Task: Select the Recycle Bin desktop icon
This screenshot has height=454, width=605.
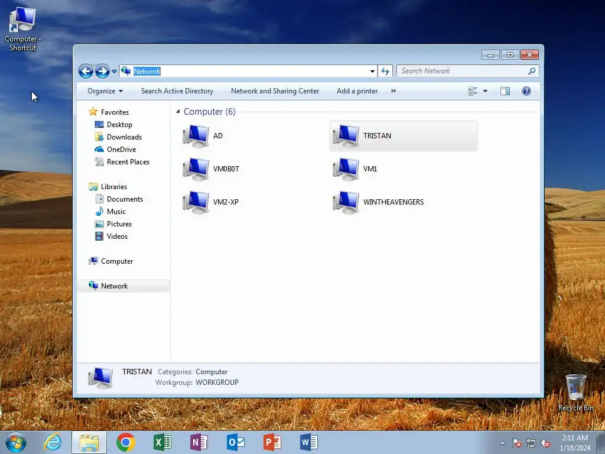Action: point(575,393)
